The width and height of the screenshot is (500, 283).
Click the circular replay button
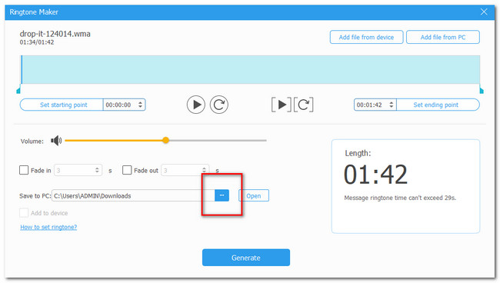(x=219, y=105)
